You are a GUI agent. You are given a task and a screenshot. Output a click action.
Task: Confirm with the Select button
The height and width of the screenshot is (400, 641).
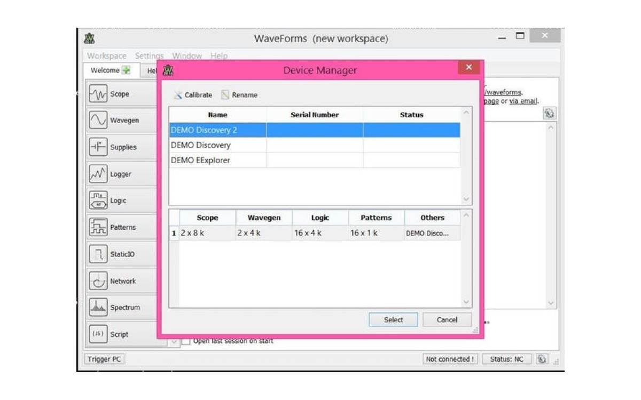[x=393, y=319]
